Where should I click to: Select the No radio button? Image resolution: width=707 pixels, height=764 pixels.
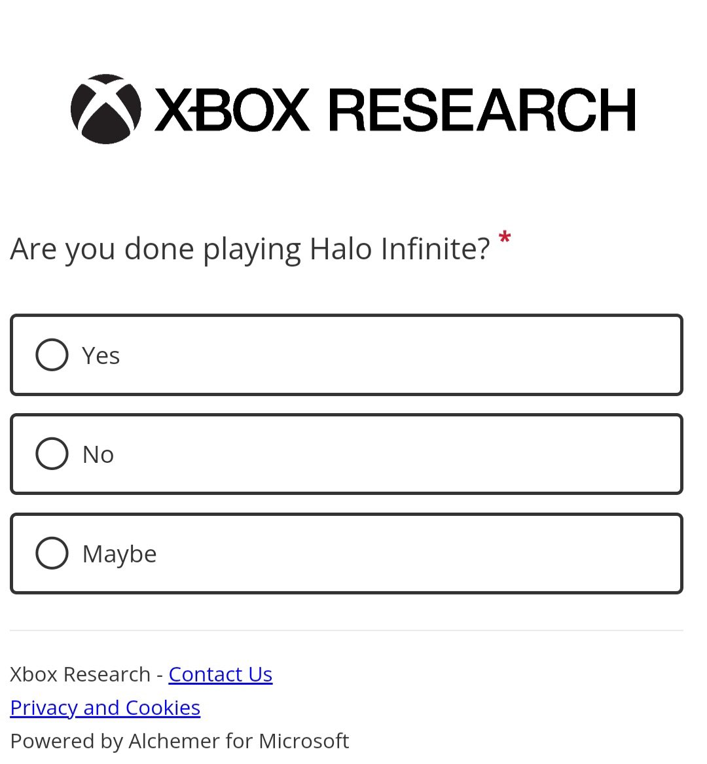52,454
